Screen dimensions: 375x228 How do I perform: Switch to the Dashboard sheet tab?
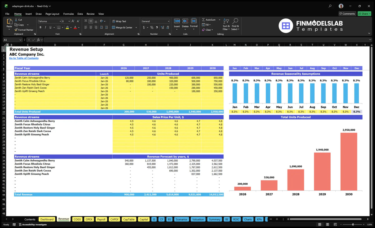47,219
